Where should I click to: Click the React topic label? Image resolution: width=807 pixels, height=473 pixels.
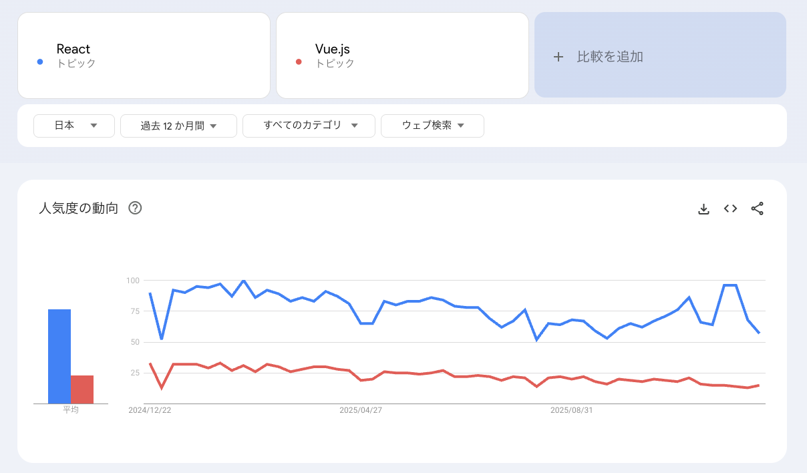click(73, 48)
